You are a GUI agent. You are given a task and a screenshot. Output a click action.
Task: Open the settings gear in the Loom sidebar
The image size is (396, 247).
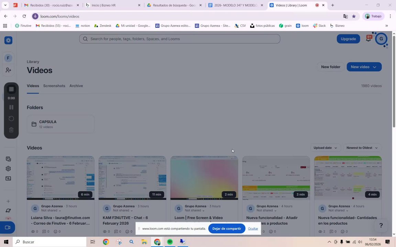[8, 169]
